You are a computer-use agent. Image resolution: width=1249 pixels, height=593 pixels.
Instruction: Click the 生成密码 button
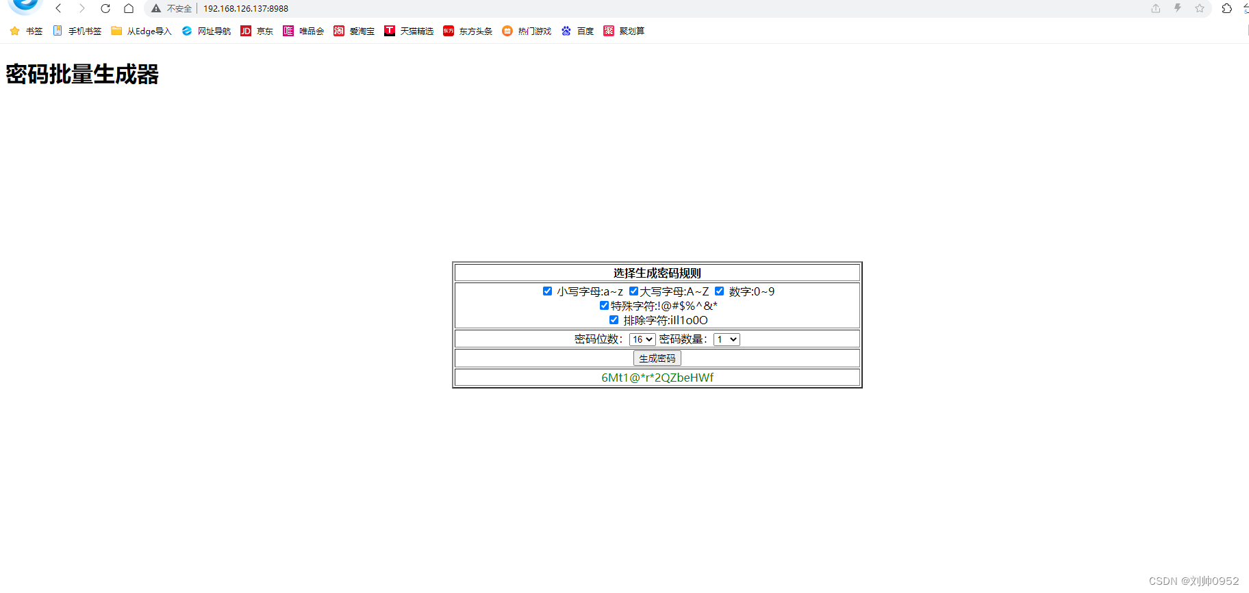[x=657, y=358]
